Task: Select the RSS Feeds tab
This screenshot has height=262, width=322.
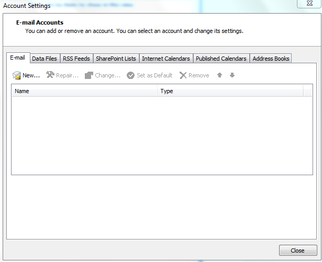Action: (76, 59)
